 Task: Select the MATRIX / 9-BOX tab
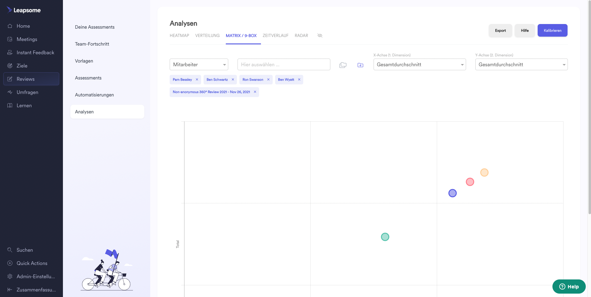[241, 35]
